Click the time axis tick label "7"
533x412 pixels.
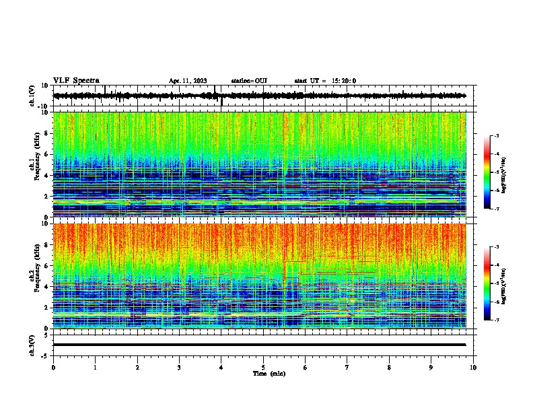pyautogui.click(x=347, y=368)
